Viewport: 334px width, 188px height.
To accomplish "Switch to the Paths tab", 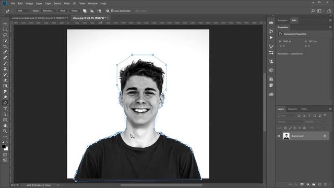I will pyautogui.click(x=304, y=109).
